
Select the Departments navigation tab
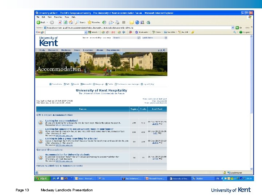113,50
